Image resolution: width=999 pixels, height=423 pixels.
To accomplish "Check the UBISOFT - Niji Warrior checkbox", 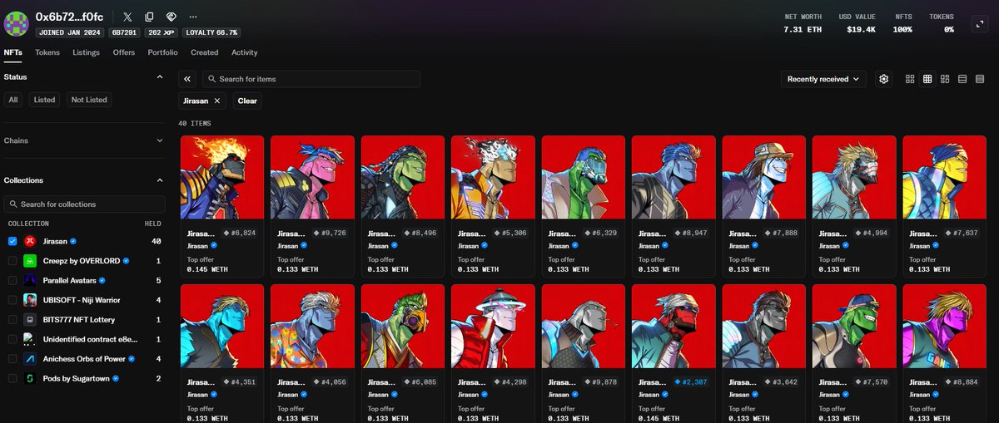I will click(12, 300).
